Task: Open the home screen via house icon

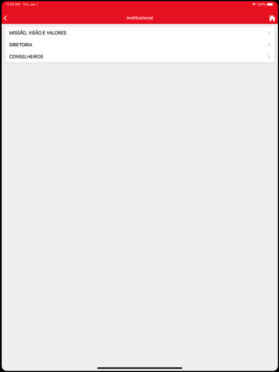Action: tap(272, 18)
